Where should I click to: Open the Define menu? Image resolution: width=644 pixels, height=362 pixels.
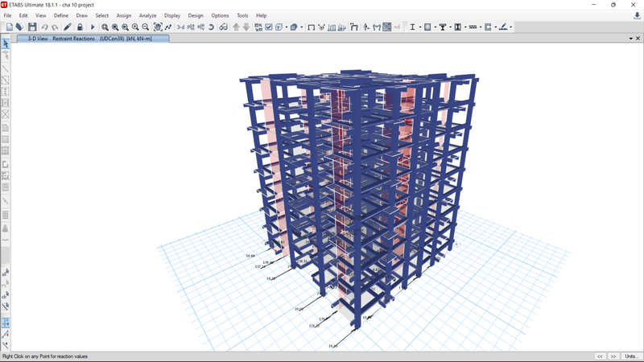point(61,15)
